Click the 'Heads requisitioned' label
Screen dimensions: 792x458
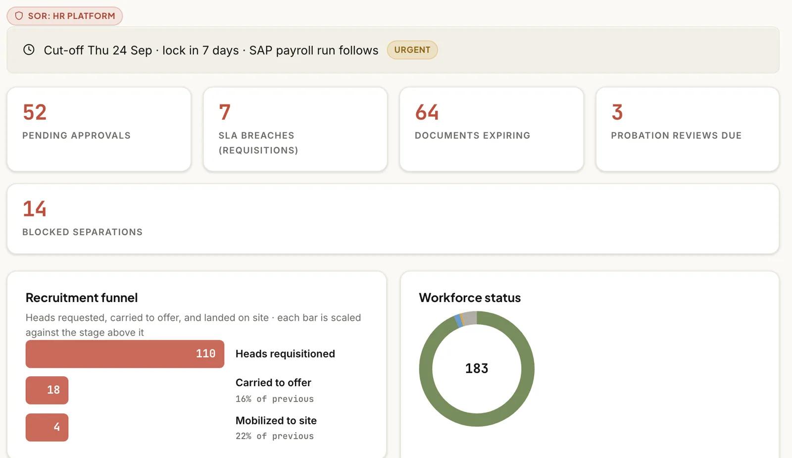285,354
